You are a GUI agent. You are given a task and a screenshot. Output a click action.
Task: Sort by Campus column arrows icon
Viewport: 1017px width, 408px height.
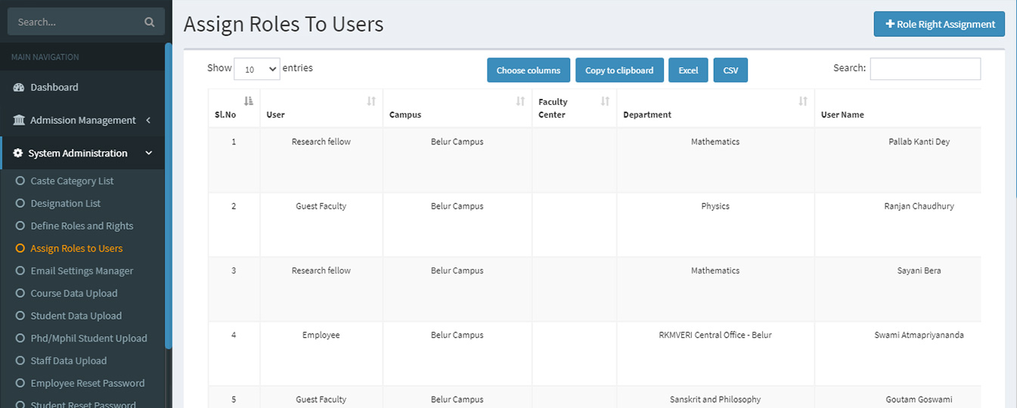pos(520,101)
